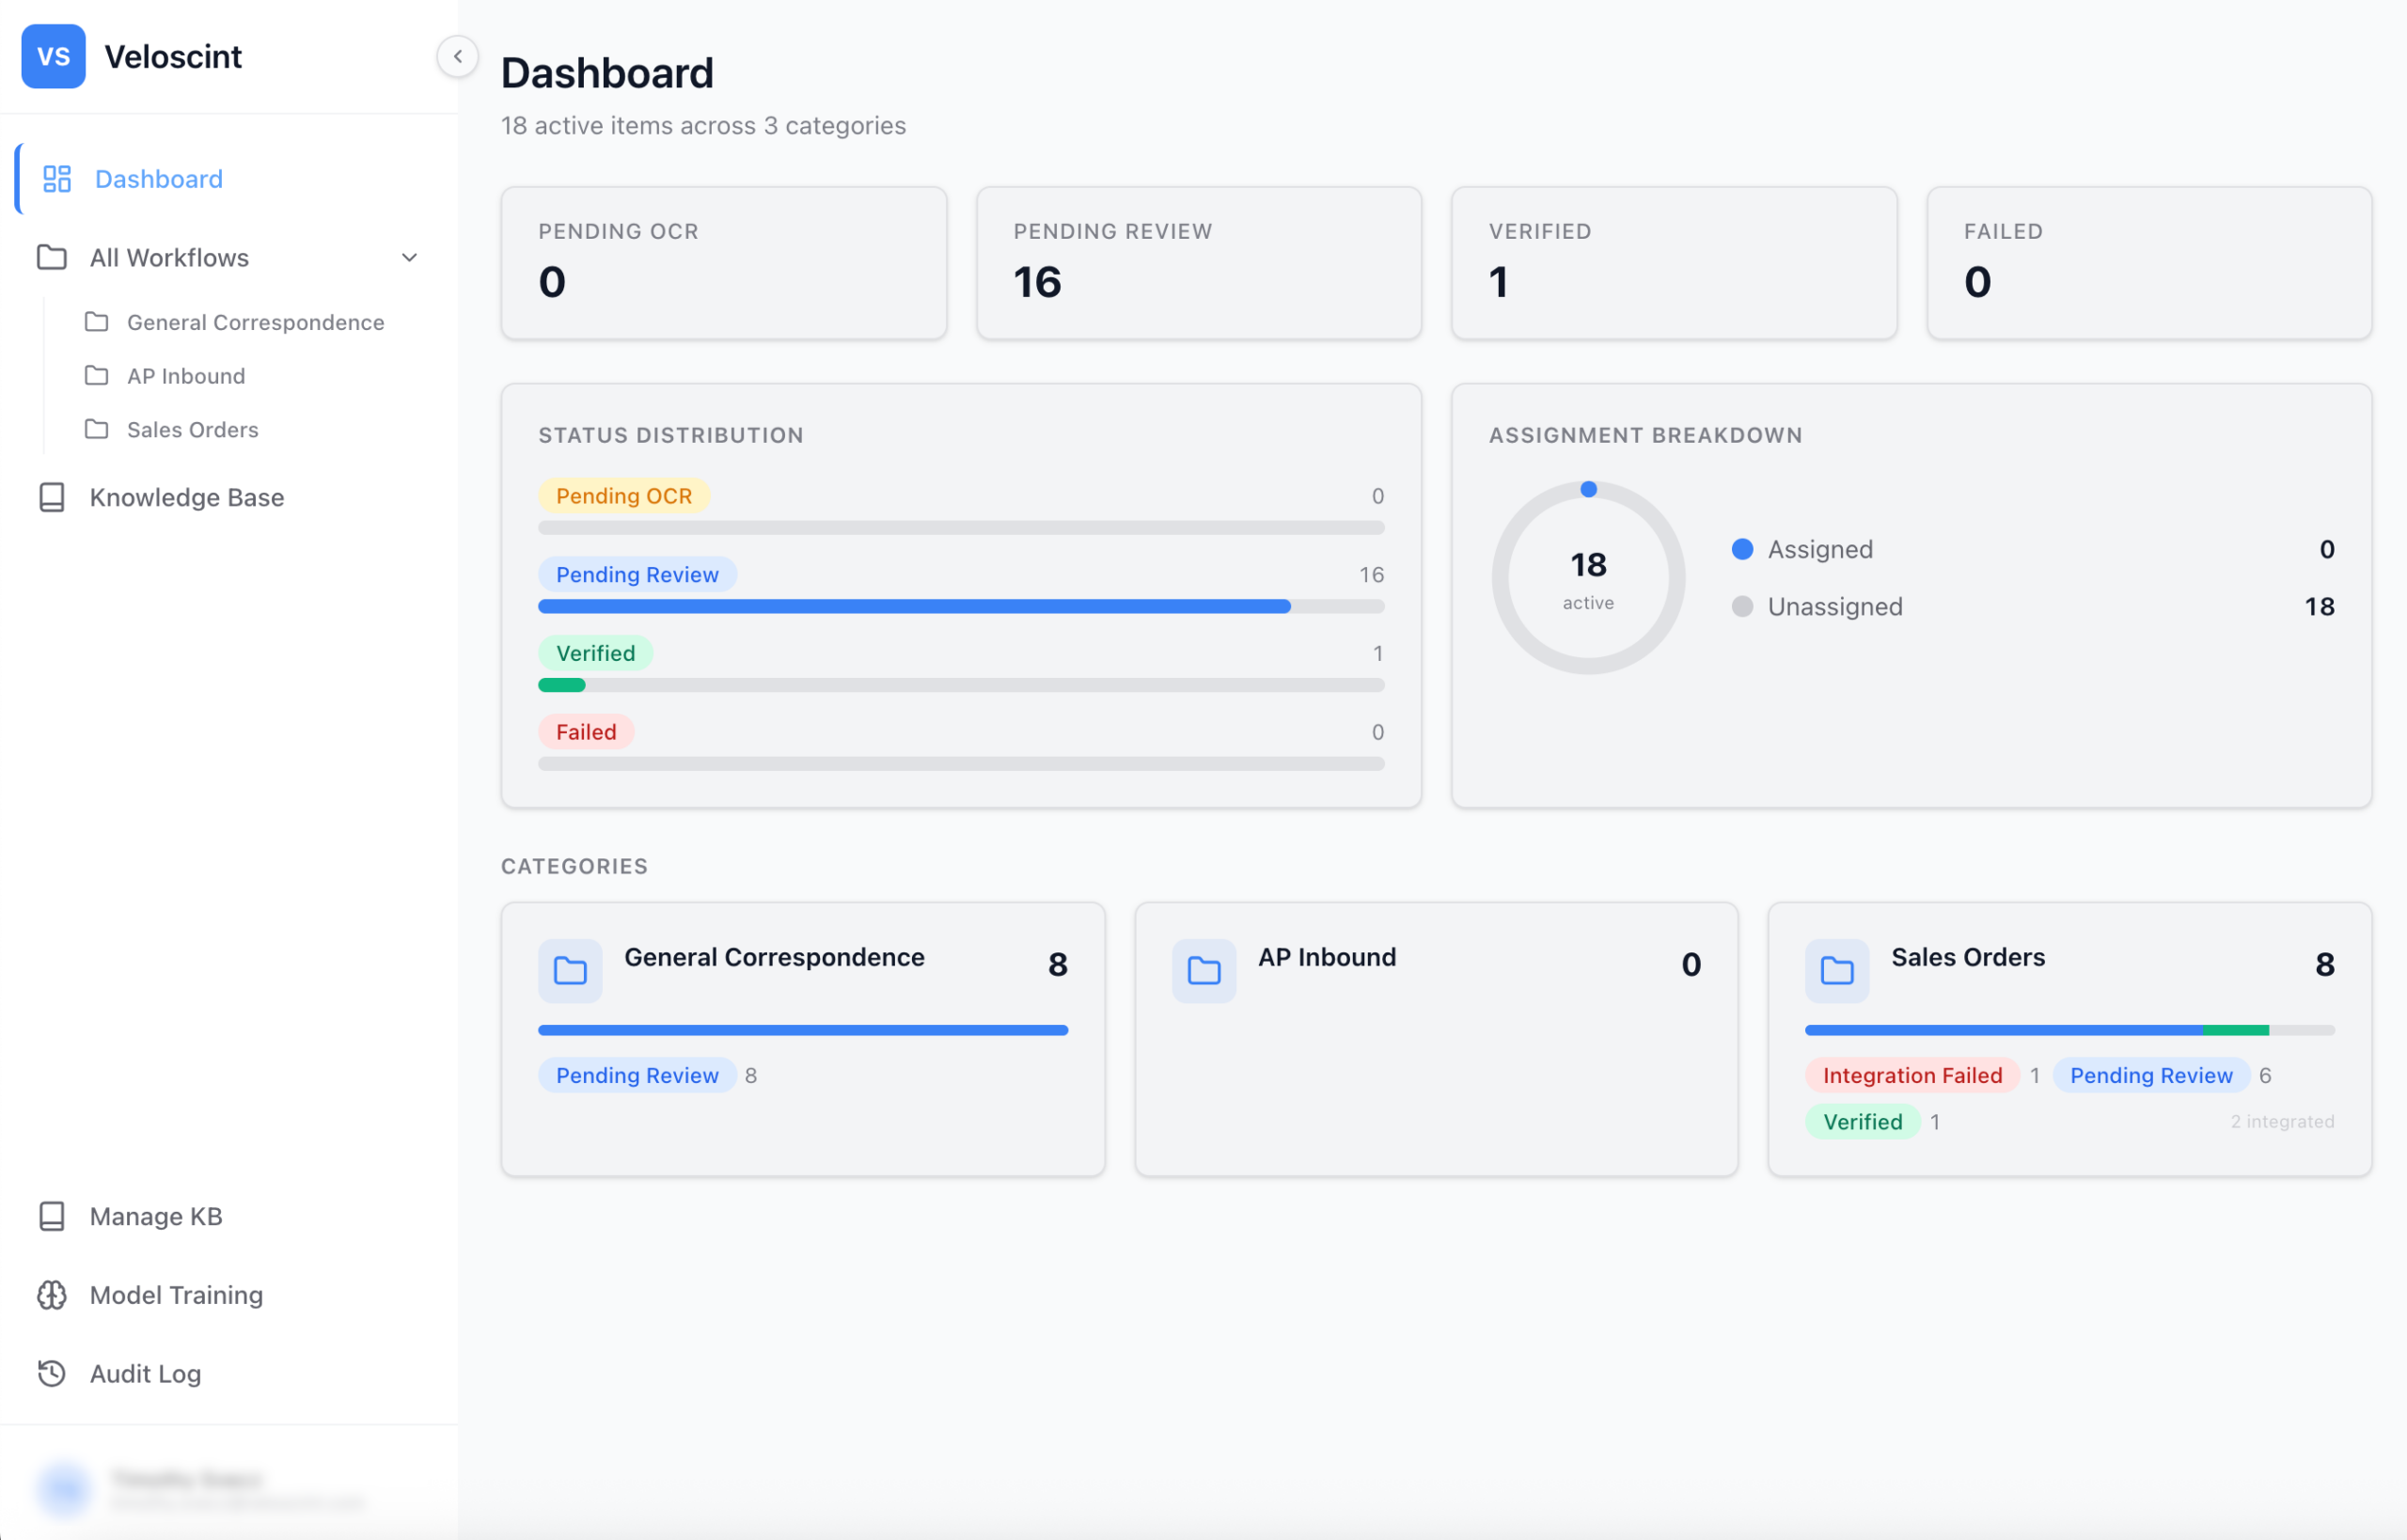Image resolution: width=2407 pixels, height=1540 pixels.
Task: Click the '2 integrated' text
Action: (x=2282, y=1122)
